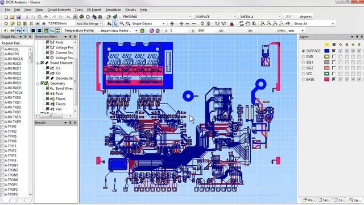Viewport: 364px width, 205px height.
Task: Select the SIG1 layer radio button
Action: tap(303, 62)
